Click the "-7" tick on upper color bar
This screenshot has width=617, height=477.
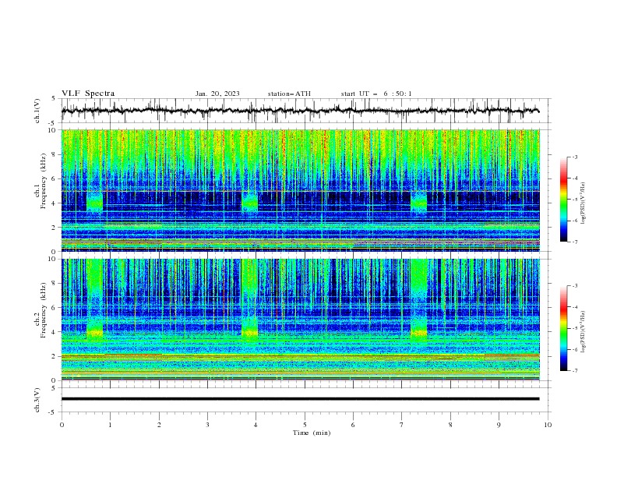pyautogui.click(x=574, y=242)
